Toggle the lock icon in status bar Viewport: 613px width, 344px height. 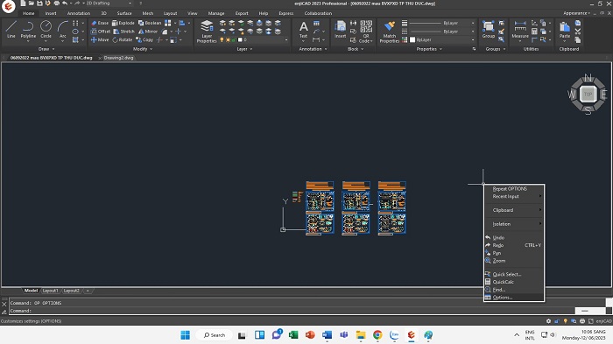click(557, 321)
